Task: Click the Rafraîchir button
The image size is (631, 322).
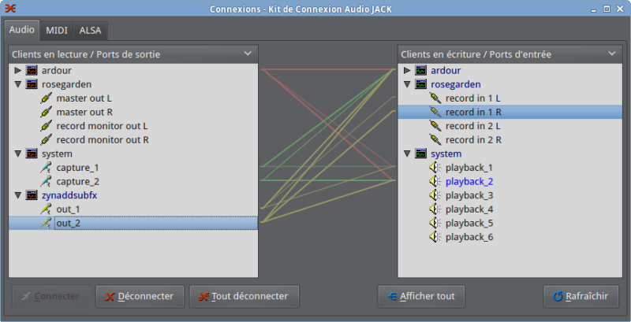Action: tap(581, 296)
